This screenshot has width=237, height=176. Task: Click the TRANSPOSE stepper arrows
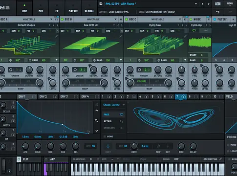(98, 159)
